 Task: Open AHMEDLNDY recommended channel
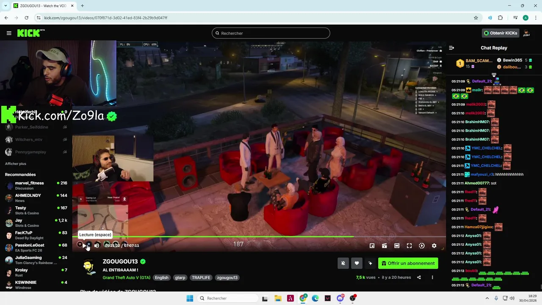pos(36,198)
